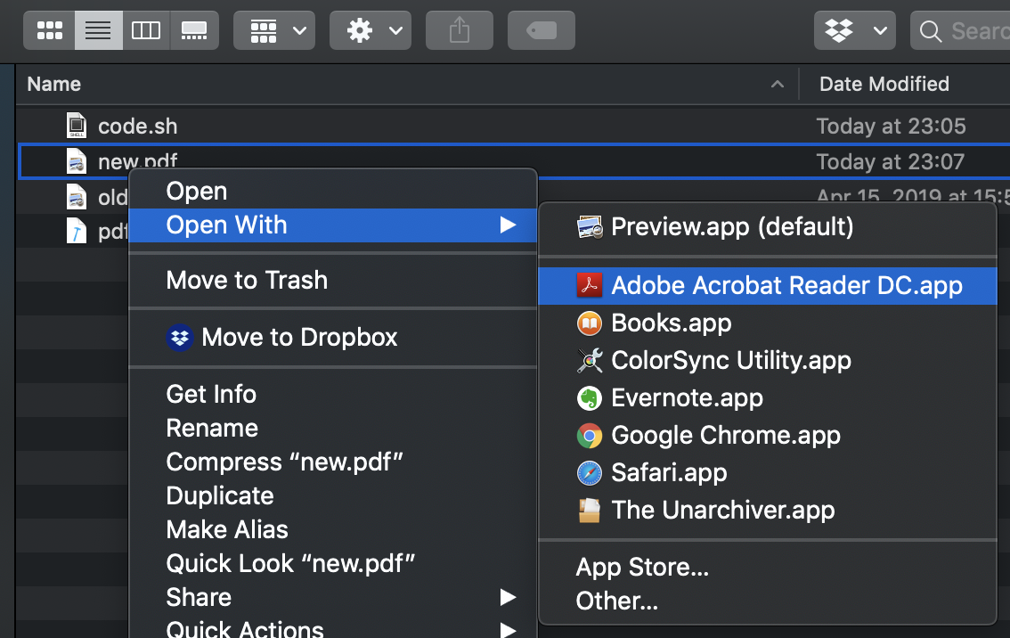1010x638 pixels.
Task: Open with The Unarchiver.app
Action: (x=767, y=510)
